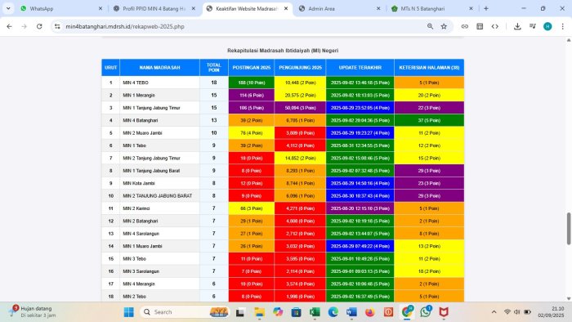Click the 37 (5 Poin) green cell
The image size is (572, 322).
point(429,120)
